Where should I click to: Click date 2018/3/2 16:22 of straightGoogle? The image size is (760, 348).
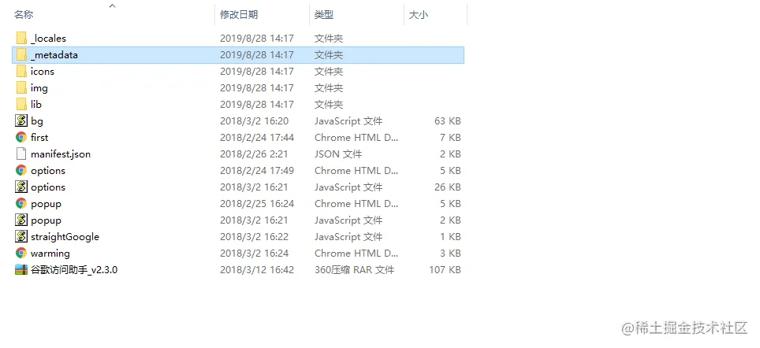pyautogui.click(x=254, y=237)
